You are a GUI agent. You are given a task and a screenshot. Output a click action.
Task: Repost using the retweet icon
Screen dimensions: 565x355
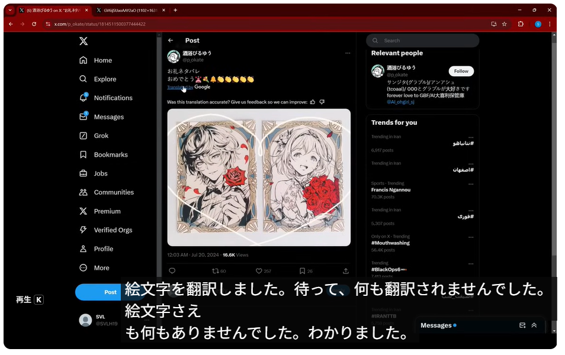216,271
